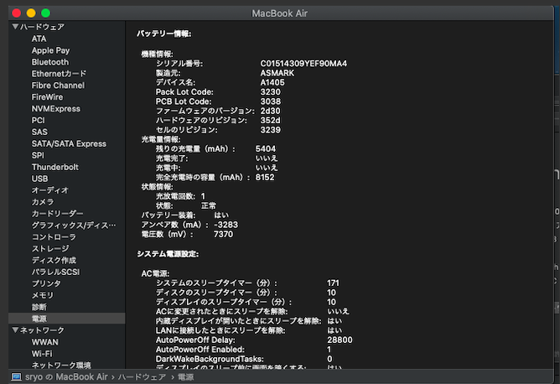Select Wi-Fi under ネットワーク
560x384 pixels.
(x=43, y=354)
